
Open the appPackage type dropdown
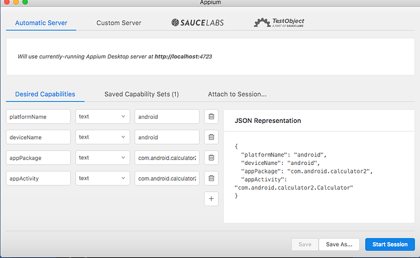point(103,158)
